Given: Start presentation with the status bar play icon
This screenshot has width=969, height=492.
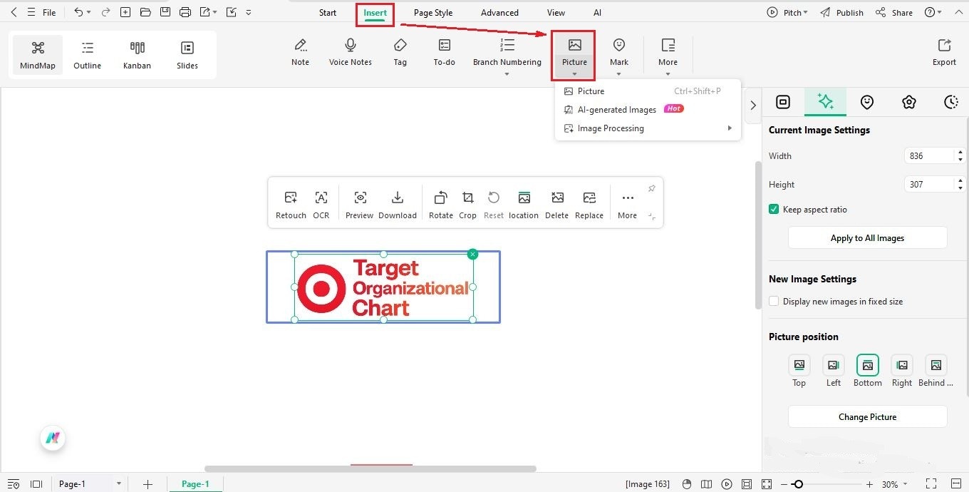Looking at the screenshot, I should [x=727, y=484].
